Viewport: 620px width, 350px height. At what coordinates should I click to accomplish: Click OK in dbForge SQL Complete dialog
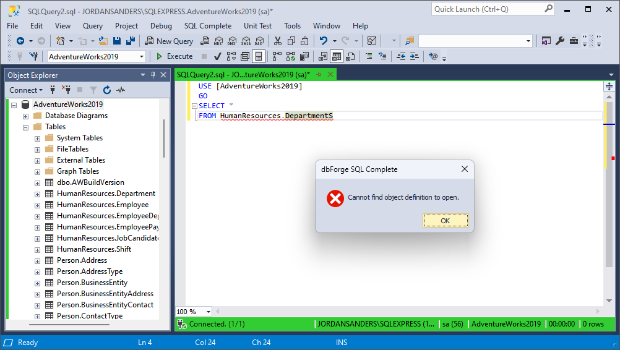446,220
